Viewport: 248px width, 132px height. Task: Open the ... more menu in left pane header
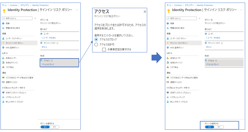(77, 10)
